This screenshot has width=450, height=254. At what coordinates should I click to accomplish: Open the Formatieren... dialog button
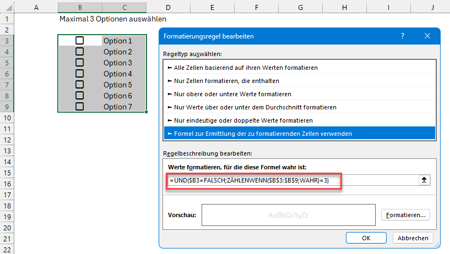pos(405,214)
